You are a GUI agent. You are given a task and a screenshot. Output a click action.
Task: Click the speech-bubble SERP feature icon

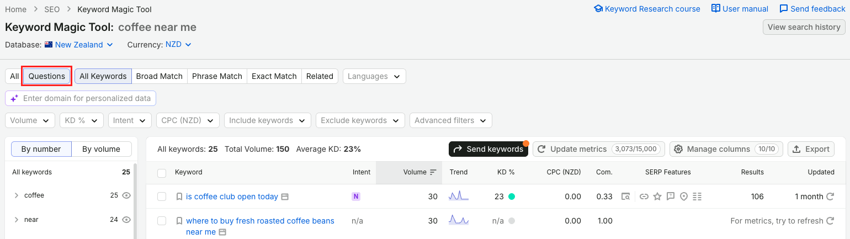click(670, 196)
